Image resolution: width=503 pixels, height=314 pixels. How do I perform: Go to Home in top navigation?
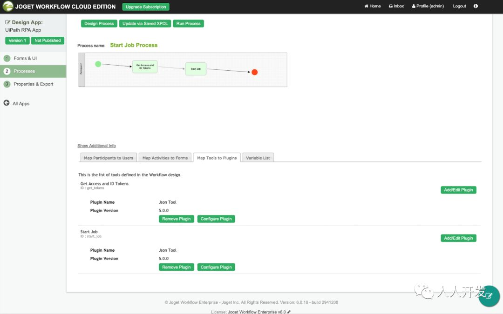(373, 6)
